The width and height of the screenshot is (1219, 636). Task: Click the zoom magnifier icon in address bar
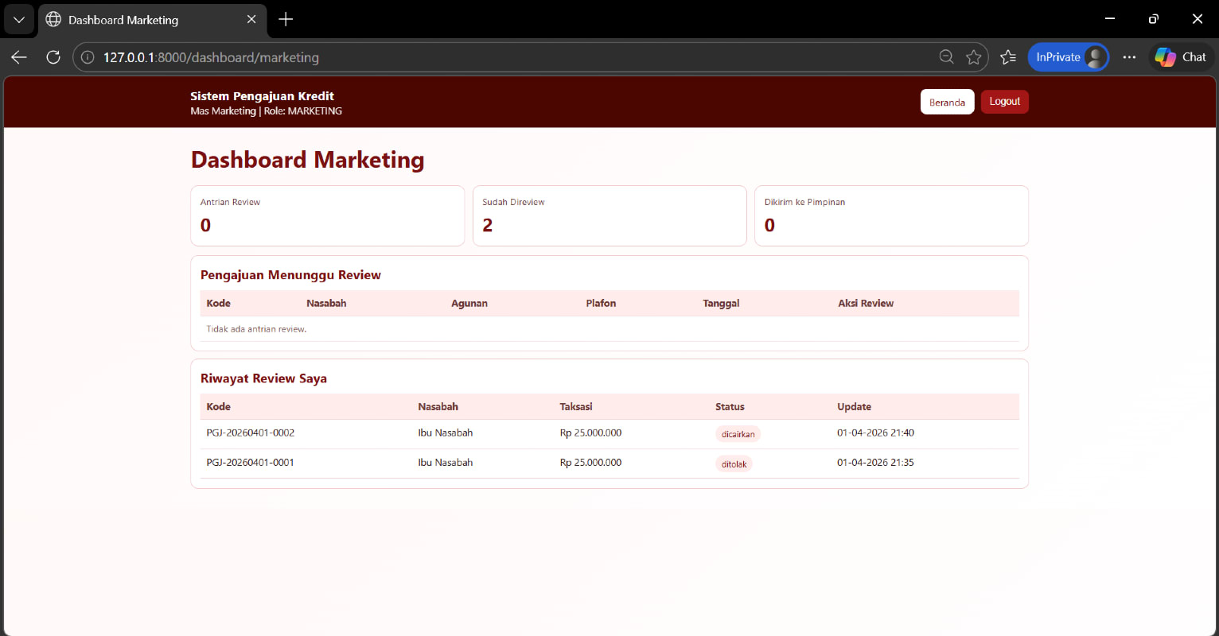pyautogui.click(x=946, y=57)
